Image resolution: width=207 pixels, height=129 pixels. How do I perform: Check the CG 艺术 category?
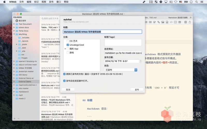click(68, 41)
